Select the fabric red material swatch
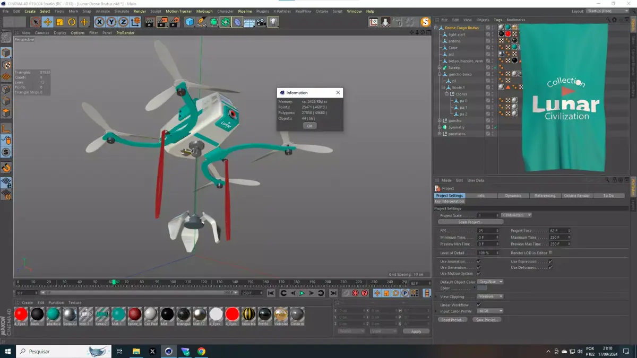The width and height of the screenshot is (637, 358). pos(135,316)
